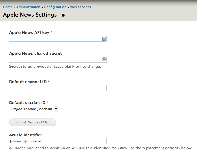Open the Administration breadcrumb link
The height and width of the screenshot is (156, 197).
tap(28, 7)
